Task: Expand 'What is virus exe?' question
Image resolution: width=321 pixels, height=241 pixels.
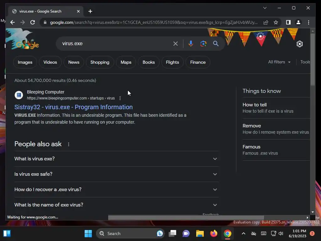Action: click(117, 158)
